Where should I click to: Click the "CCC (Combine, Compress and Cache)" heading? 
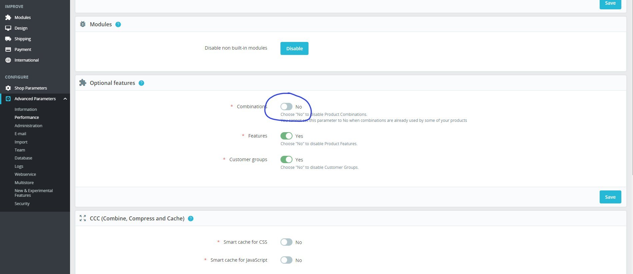pyautogui.click(x=137, y=218)
